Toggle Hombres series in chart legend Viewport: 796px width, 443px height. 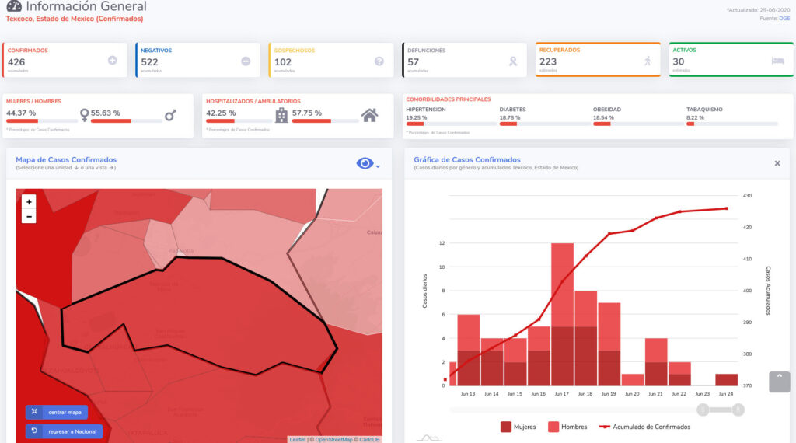tap(565, 426)
